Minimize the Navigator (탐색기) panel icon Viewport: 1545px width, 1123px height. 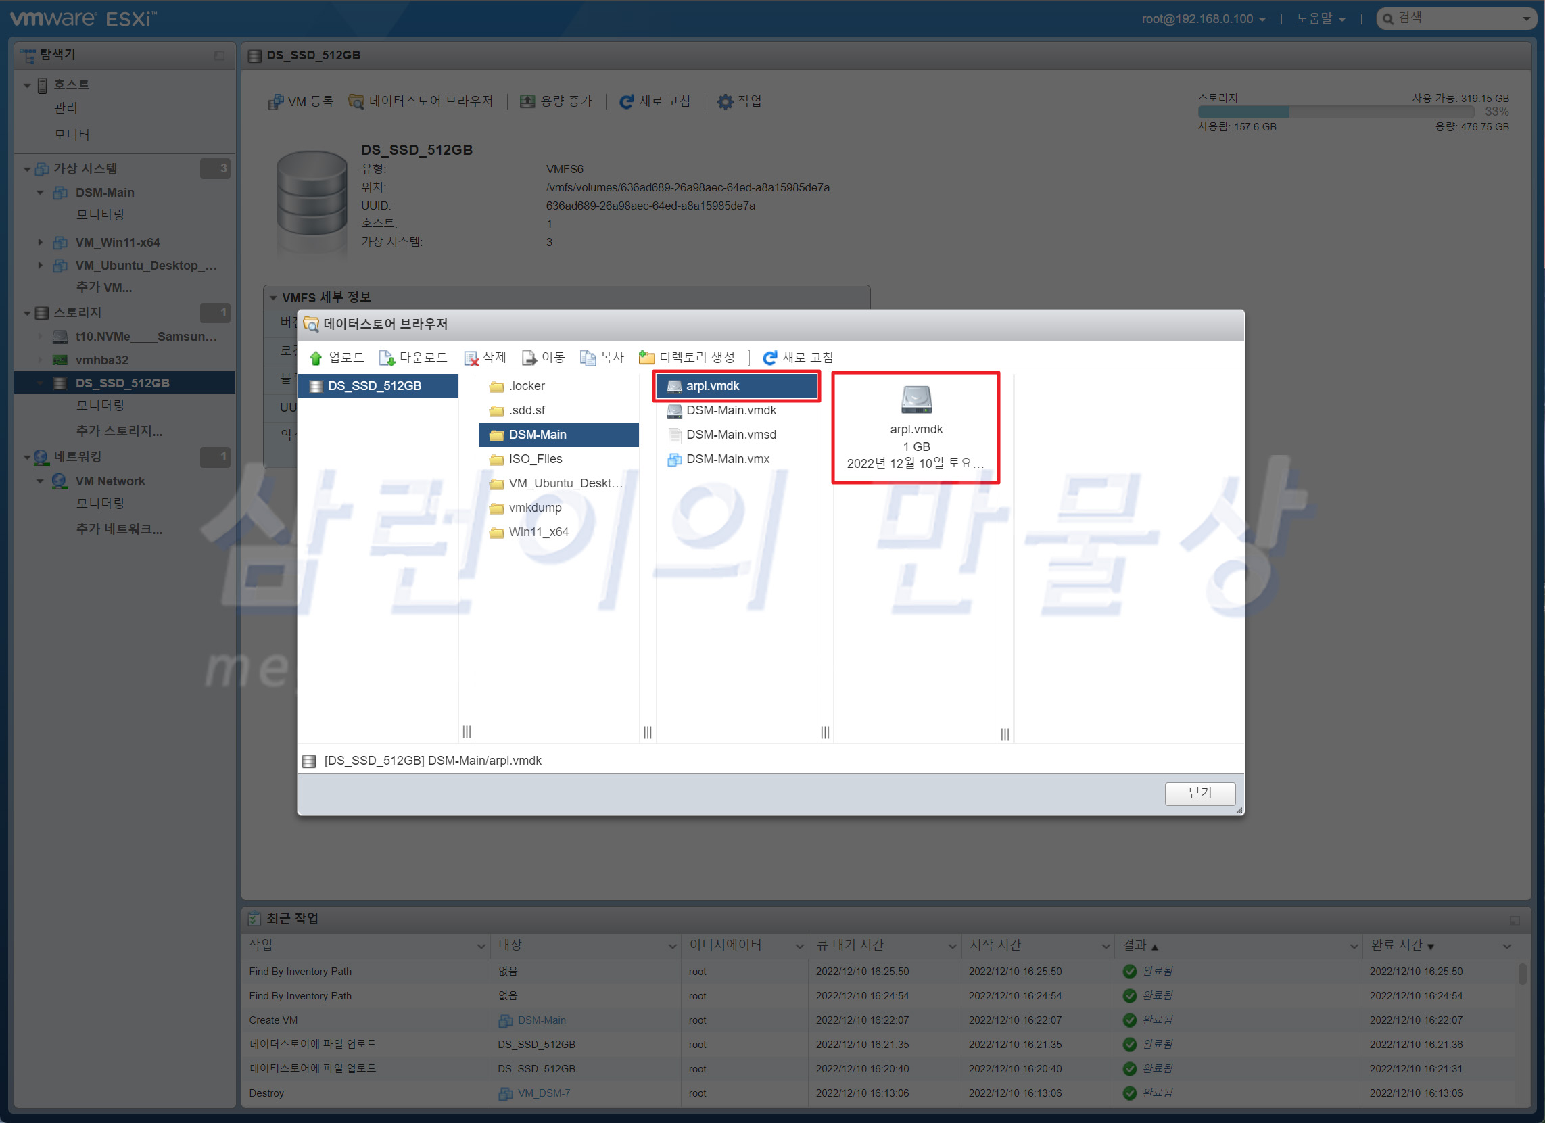pyautogui.click(x=219, y=56)
